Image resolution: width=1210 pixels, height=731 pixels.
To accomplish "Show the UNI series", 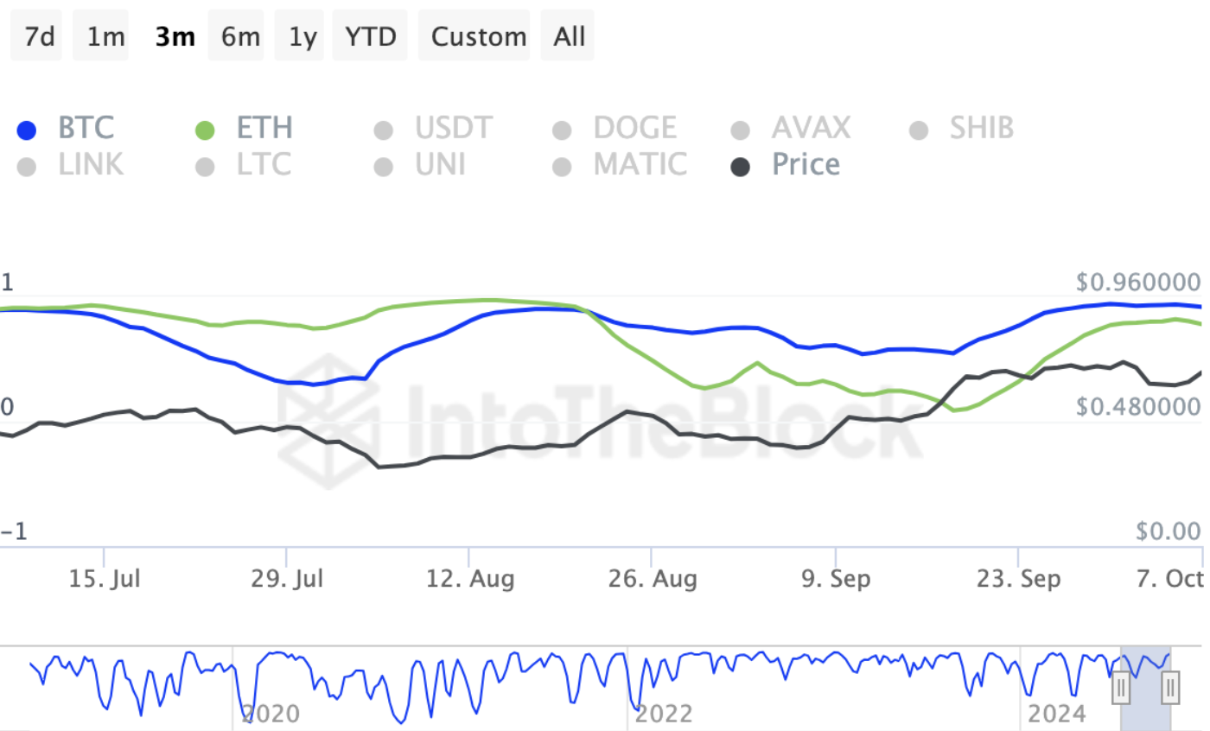I will point(383,166).
